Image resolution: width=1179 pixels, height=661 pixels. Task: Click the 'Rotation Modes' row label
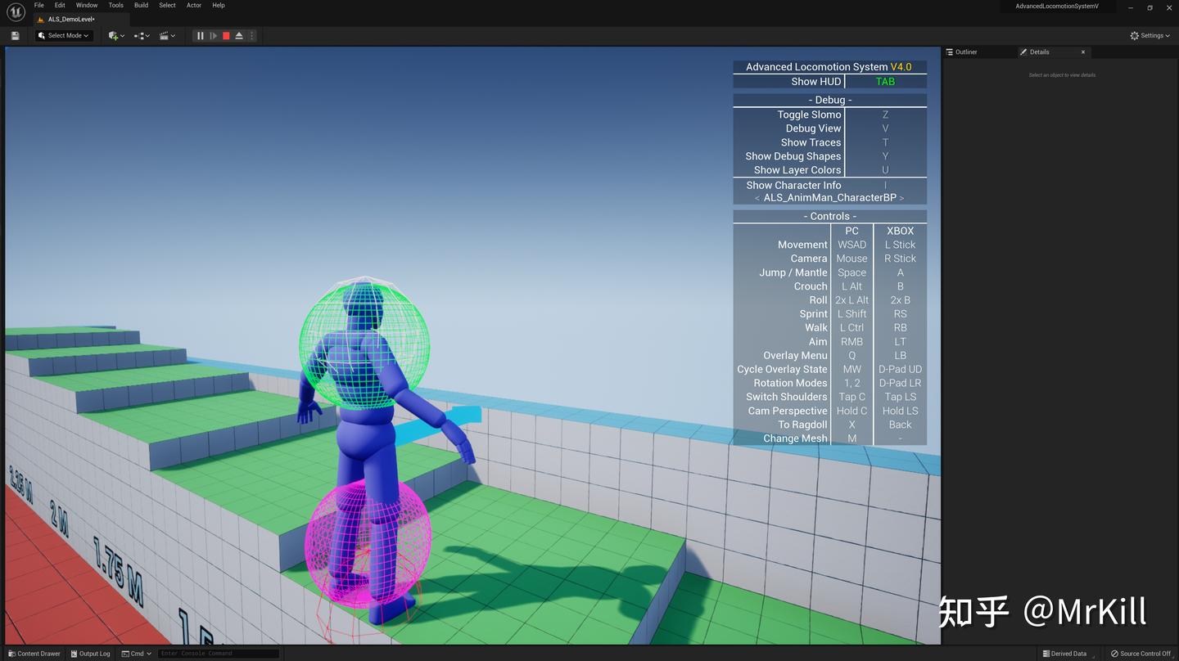pos(790,383)
